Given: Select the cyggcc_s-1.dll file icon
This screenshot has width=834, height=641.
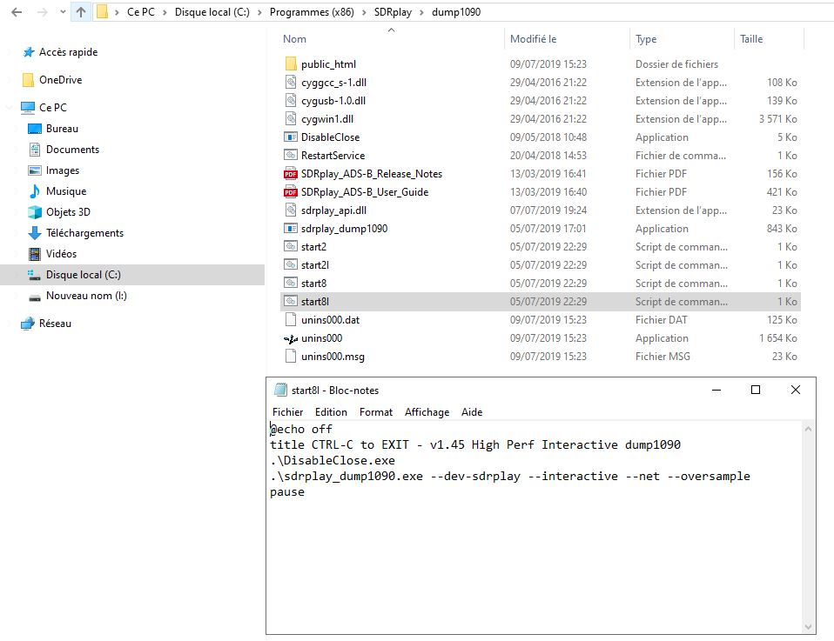Looking at the screenshot, I should [x=291, y=82].
